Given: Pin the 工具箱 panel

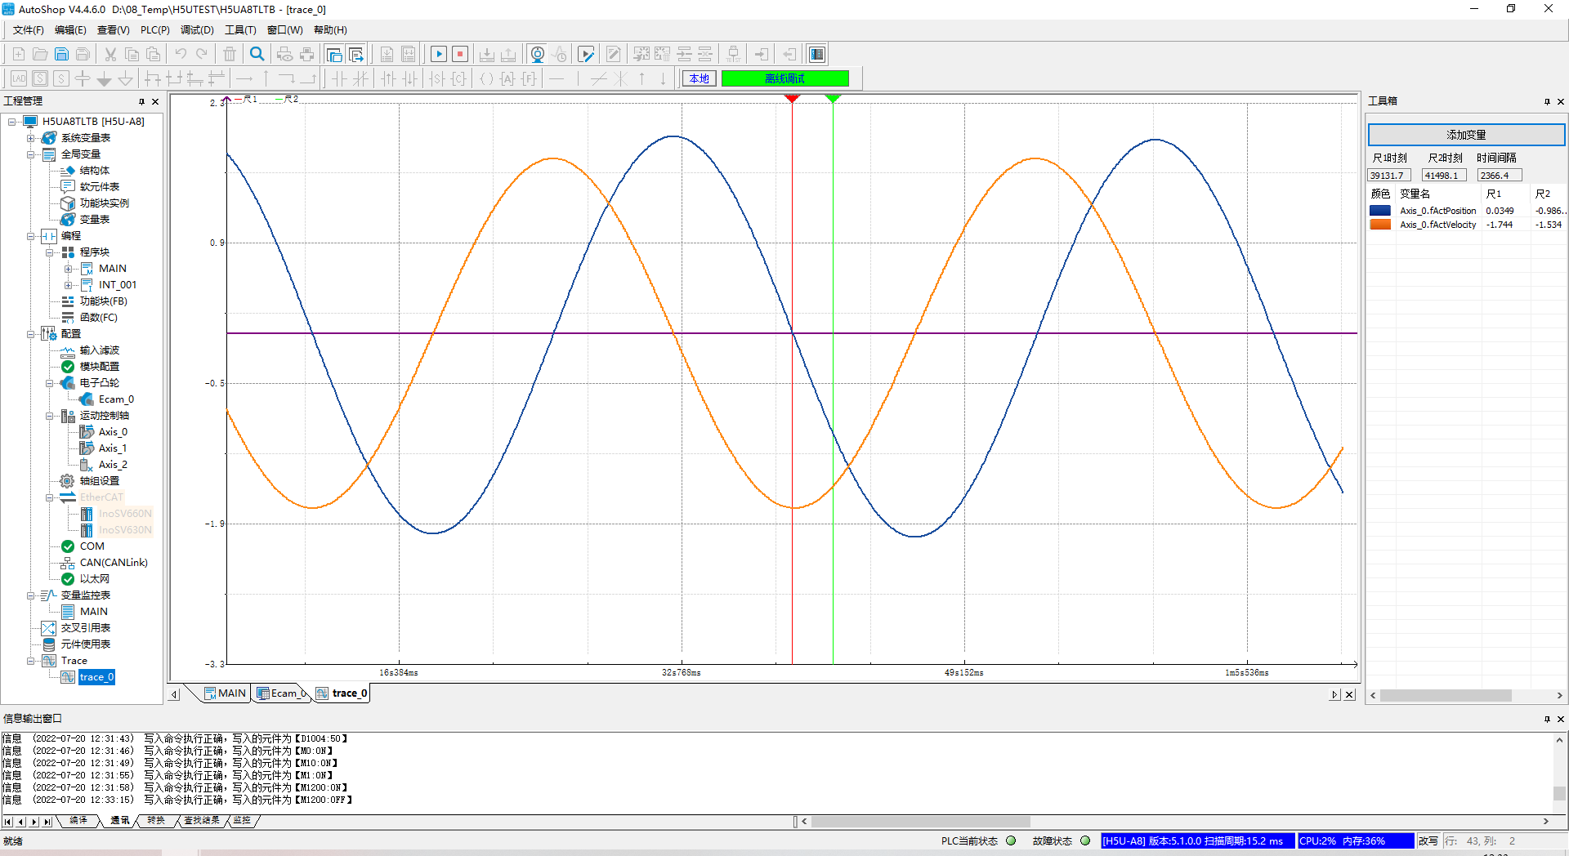Looking at the screenshot, I should coord(1547,101).
